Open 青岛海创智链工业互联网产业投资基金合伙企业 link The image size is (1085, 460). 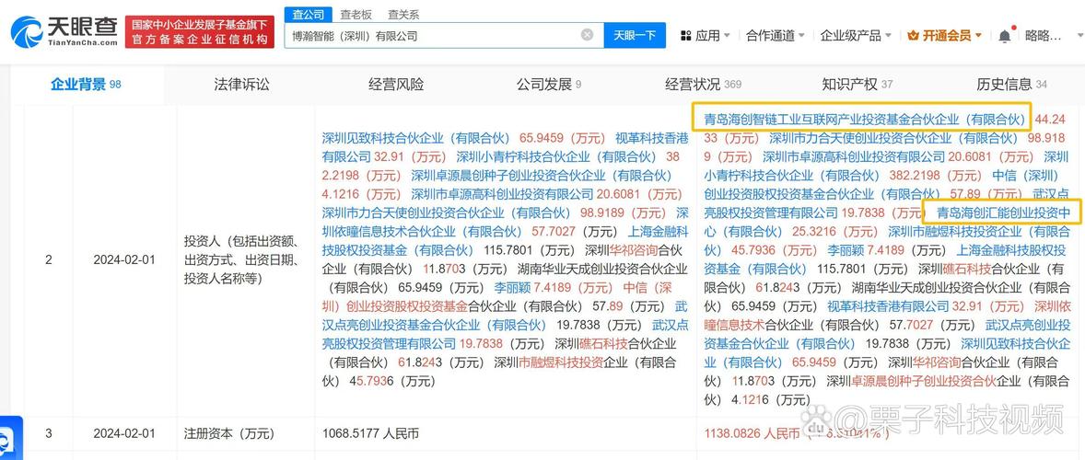[x=864, y=119]
